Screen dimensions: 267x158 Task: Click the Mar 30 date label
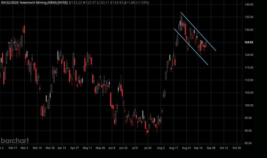click(50, 148)
